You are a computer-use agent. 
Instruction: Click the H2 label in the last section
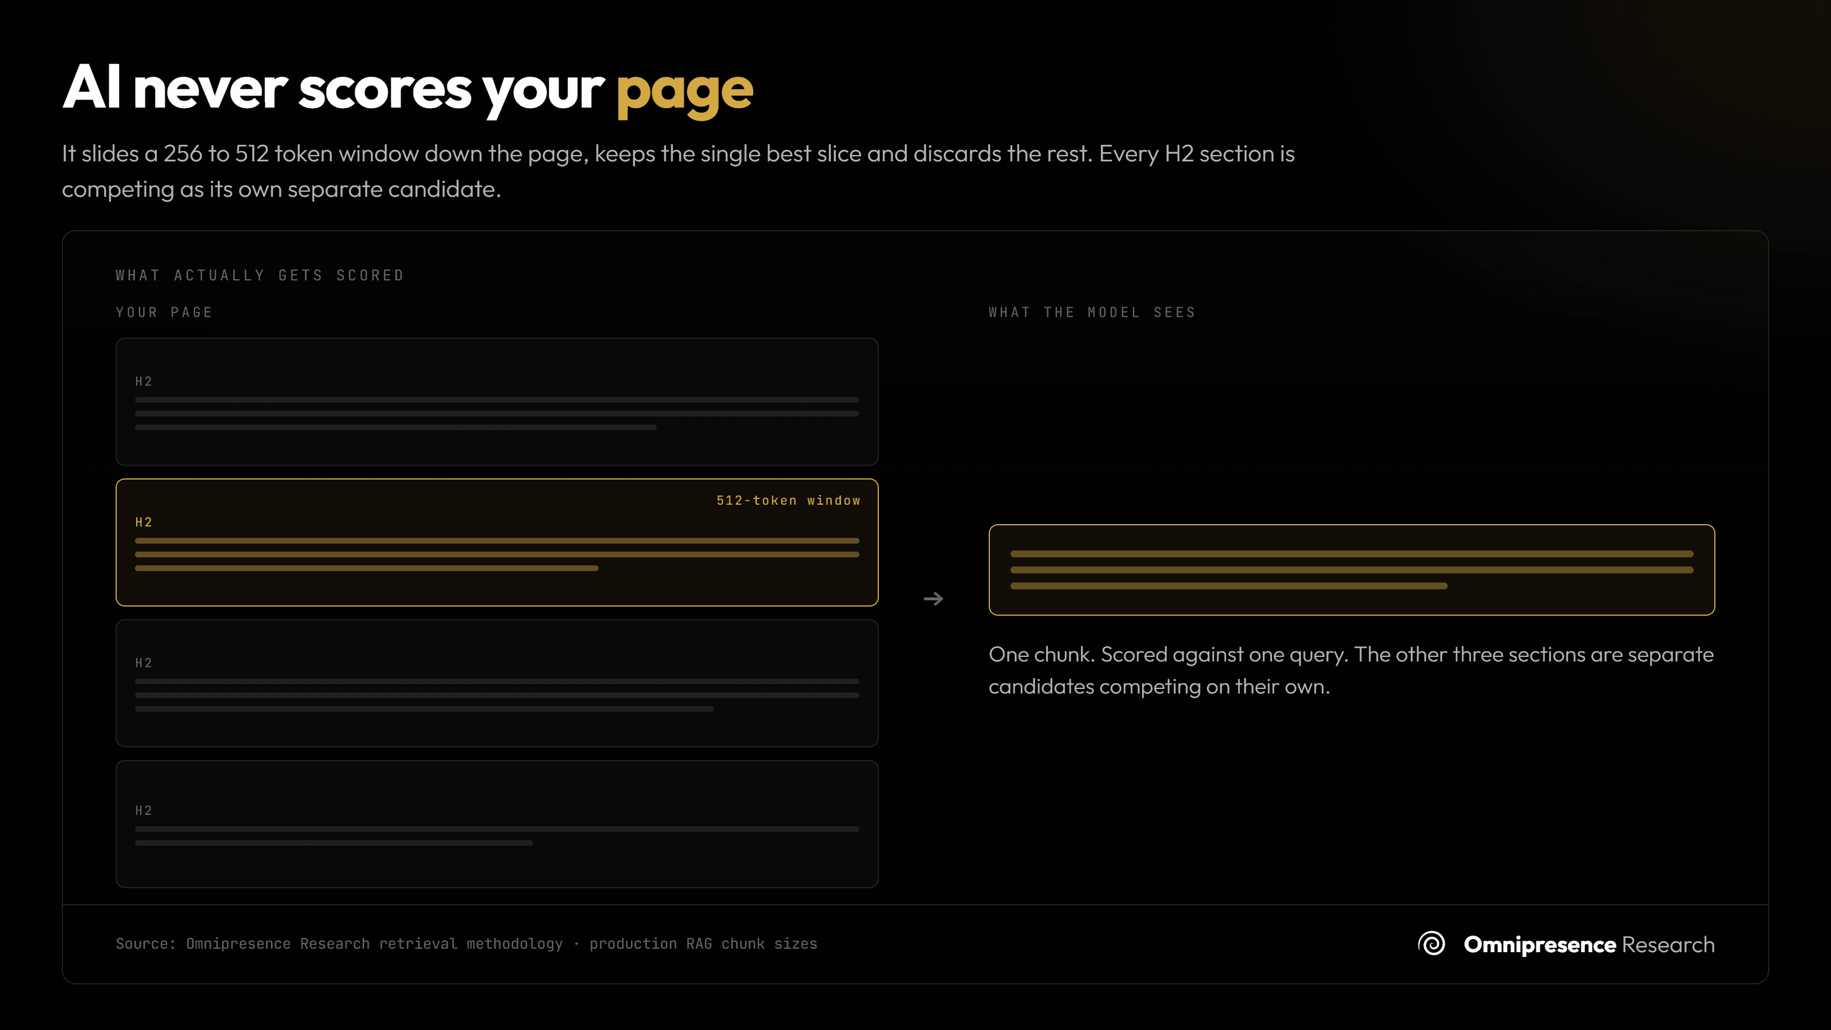click(144, 811)
